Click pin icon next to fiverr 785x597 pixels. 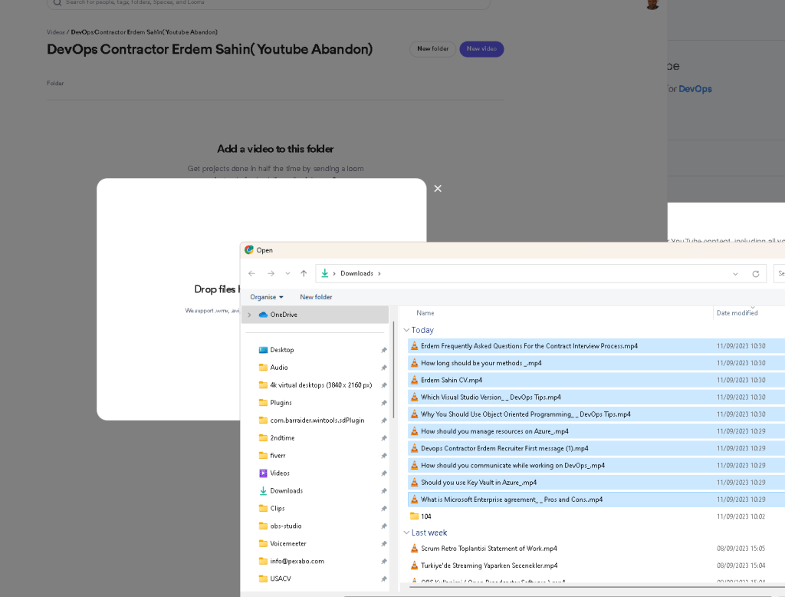click(384, 456)
